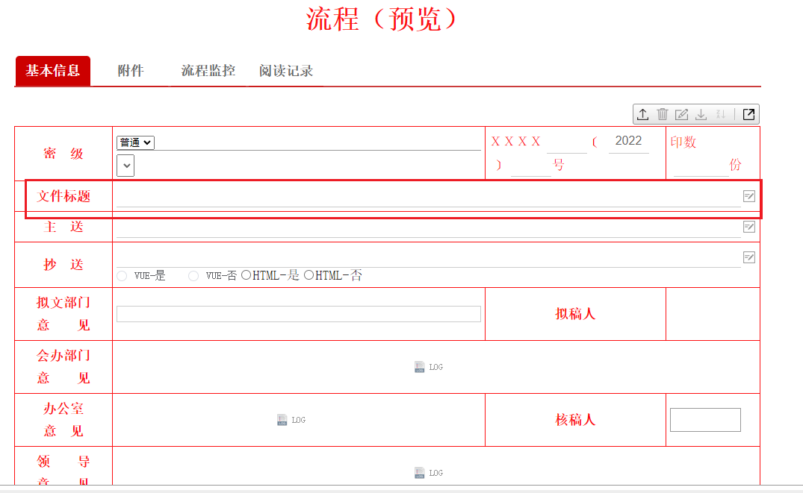Screen dimensions: 803x493
Task: Switch to the 附件 tab
Action: click(x=131, y=71)
